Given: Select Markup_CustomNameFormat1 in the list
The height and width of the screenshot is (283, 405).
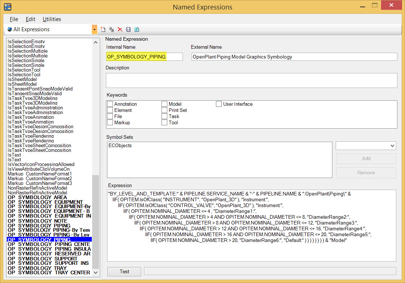Looking at the screenshot, I should (40, 174).
